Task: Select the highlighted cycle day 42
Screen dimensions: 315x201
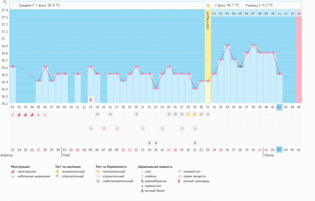Action: tap(279, 107)
